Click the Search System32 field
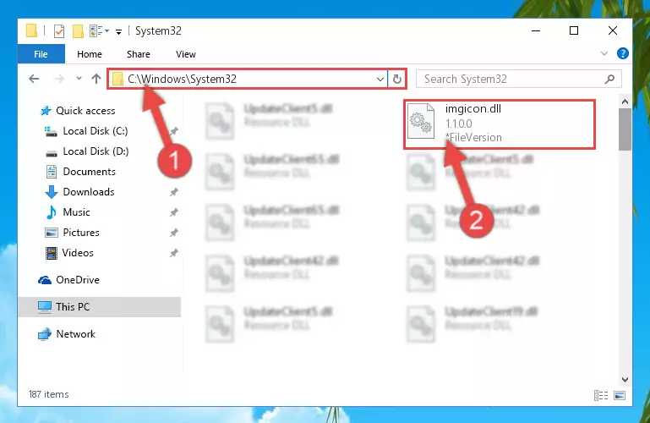This screenshot has width=650, height=423. (518, 79)
